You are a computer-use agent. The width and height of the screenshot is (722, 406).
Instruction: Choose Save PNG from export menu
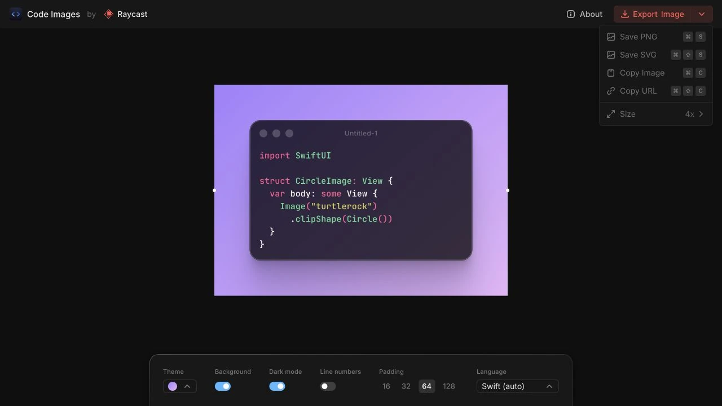coord(656,37)
